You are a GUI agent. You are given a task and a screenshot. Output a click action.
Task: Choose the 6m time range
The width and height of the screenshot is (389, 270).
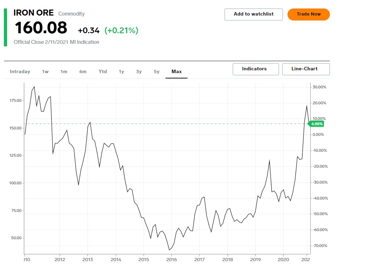83,72
